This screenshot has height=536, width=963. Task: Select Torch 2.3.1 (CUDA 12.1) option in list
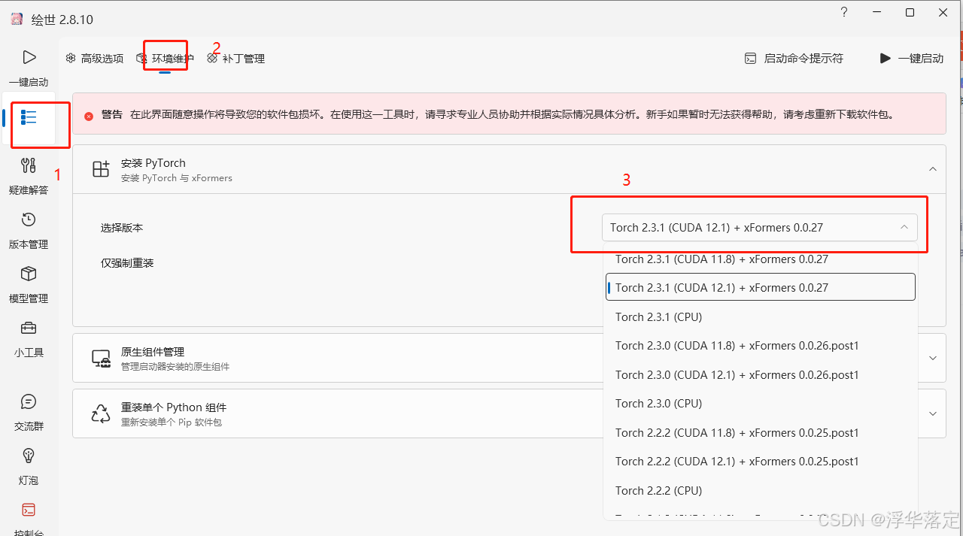pyautogui.click(x=761, y=287)
